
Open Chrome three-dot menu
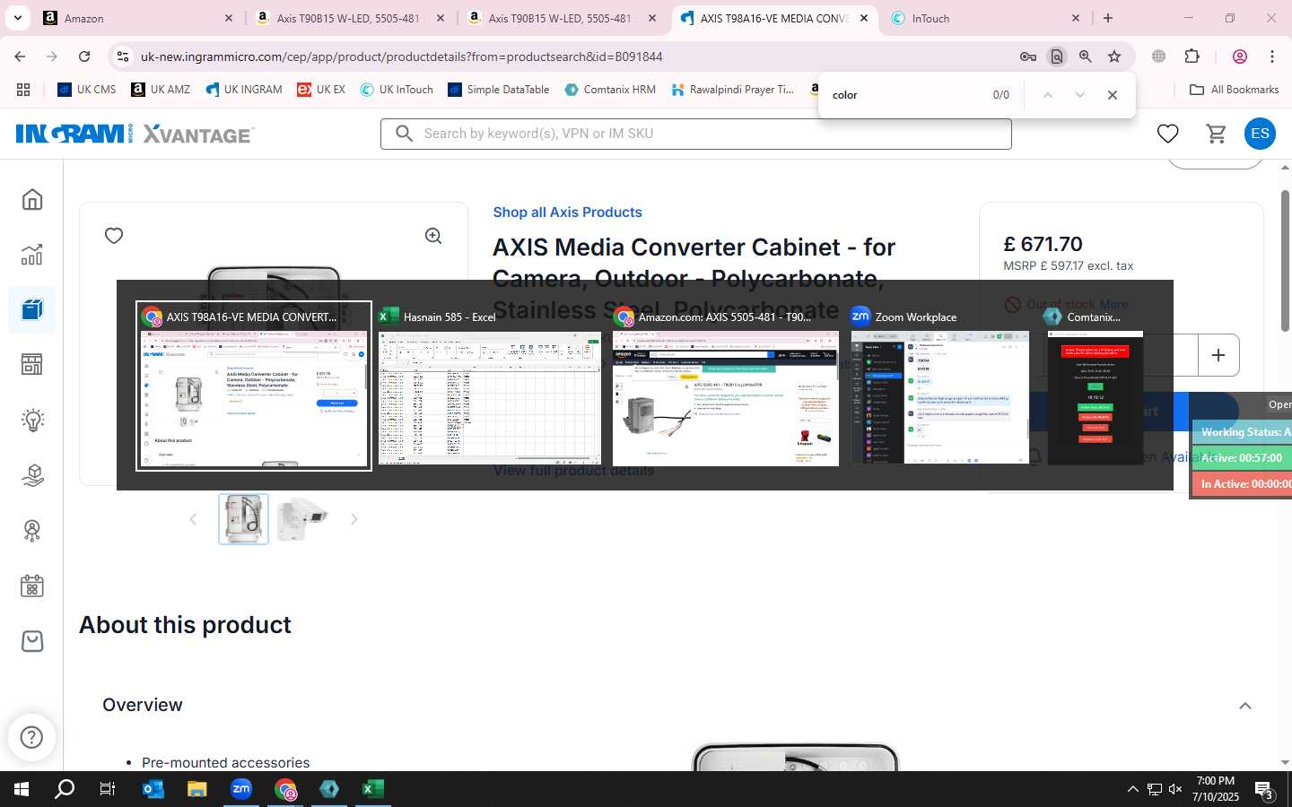coord(1272,56)
